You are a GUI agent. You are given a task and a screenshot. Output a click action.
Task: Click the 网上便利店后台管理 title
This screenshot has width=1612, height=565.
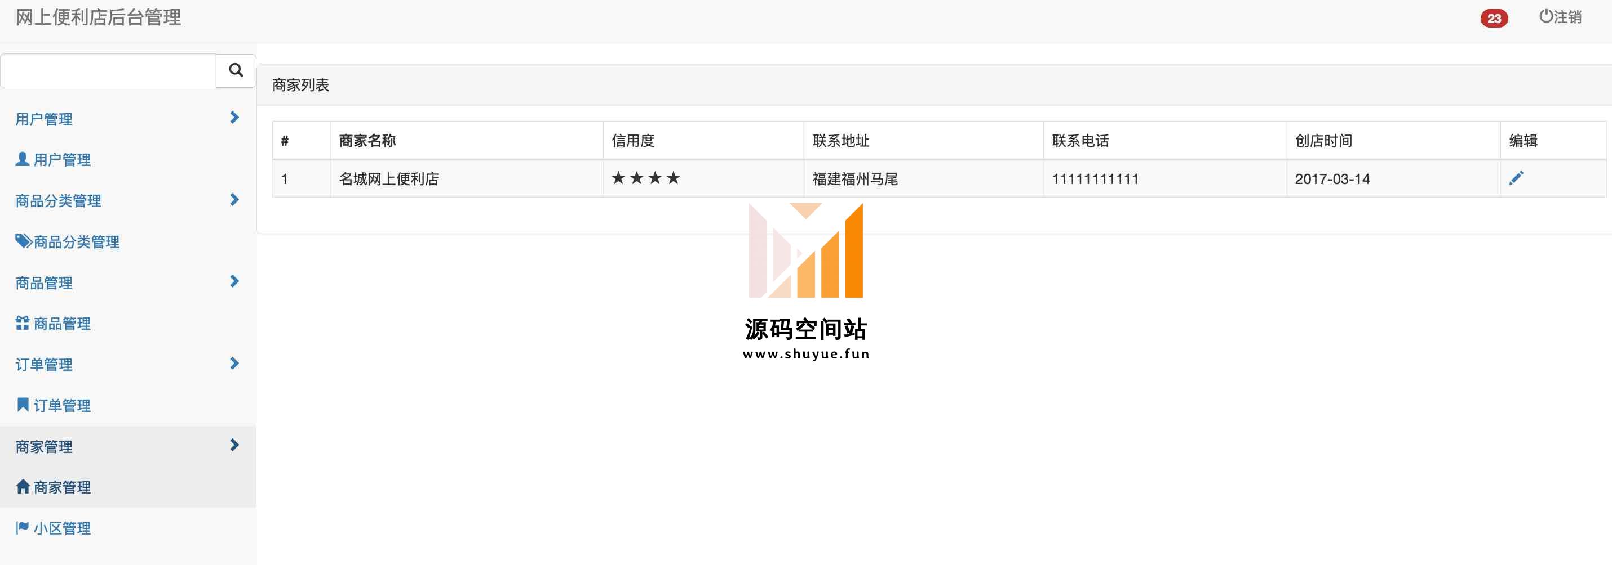pos(98,17)
